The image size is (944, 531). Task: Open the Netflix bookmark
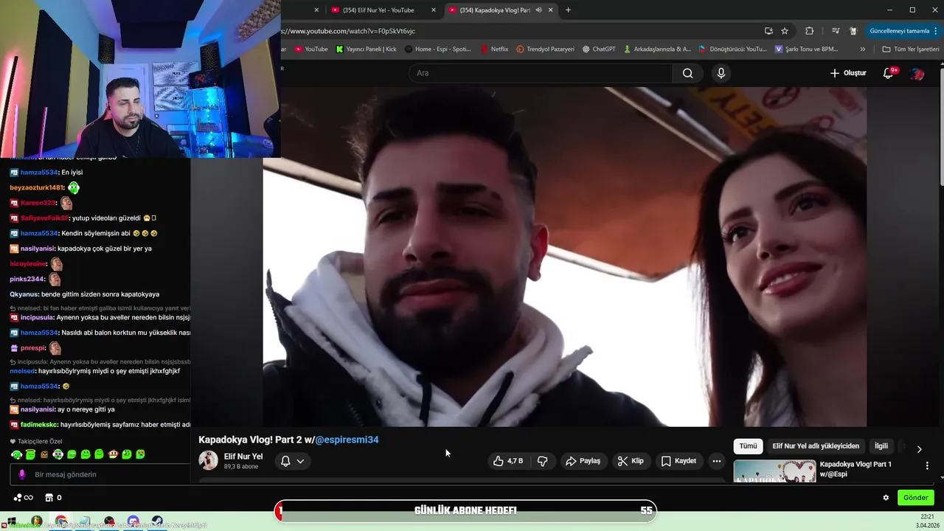[x=494, y=49]
